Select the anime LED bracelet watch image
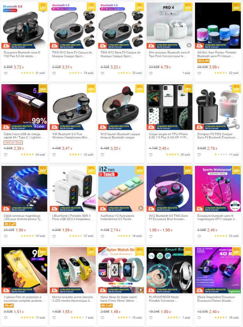 click(73, 270)
